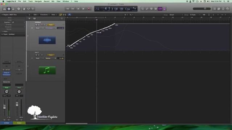Click the pan knob on Untitled channel strip

pos(7,91)
